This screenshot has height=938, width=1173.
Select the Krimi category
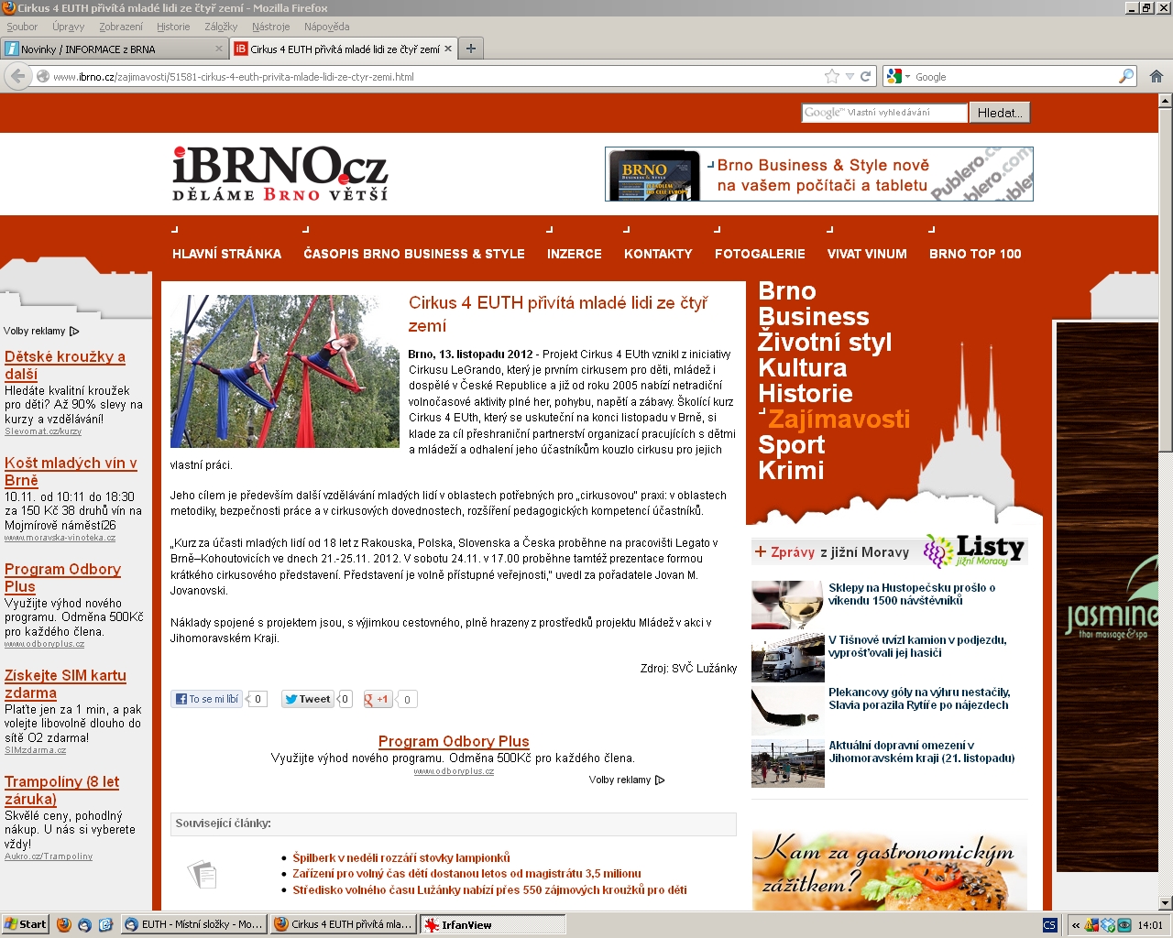[x=791, y=471]
